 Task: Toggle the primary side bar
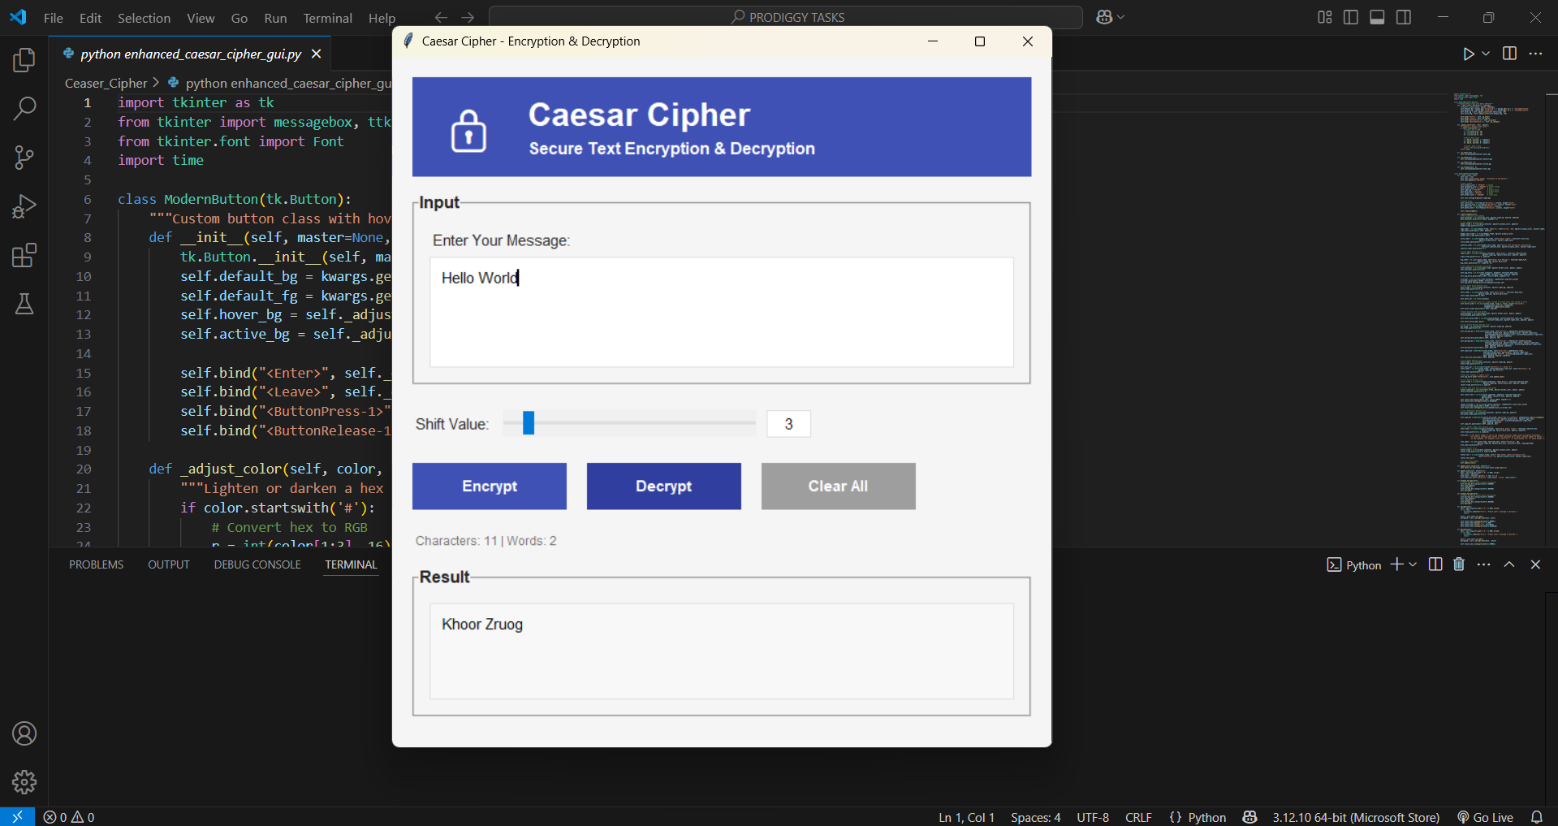tap(1351, 17)
